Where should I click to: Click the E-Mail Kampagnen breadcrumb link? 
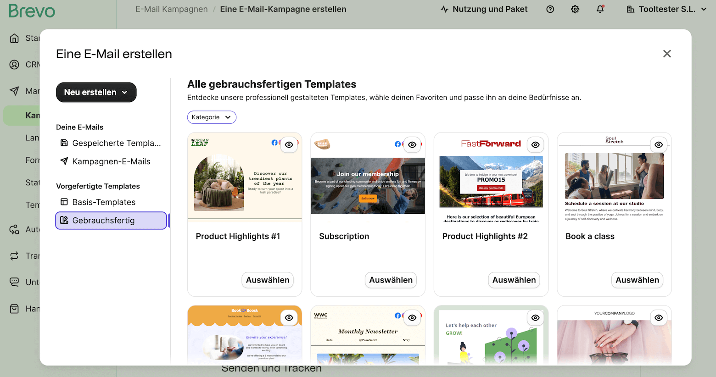(171, 9)
